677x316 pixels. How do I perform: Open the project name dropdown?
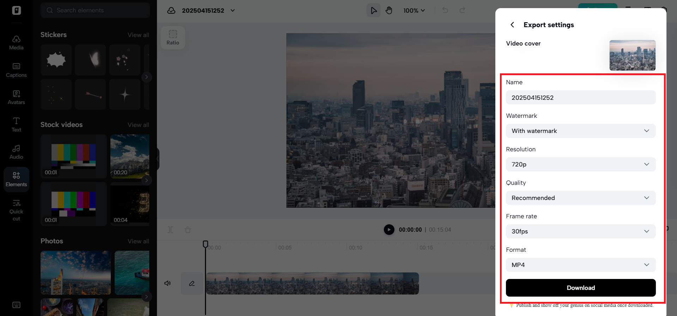point(233,11)
